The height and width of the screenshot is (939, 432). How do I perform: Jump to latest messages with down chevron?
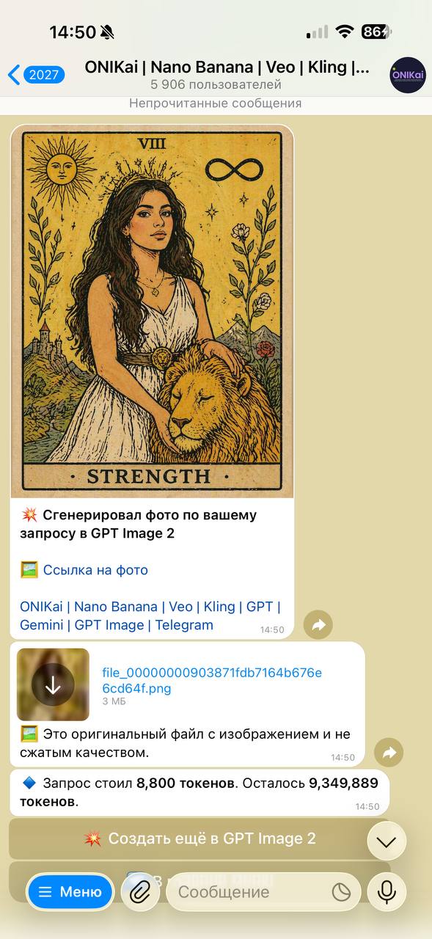[x=386, y=841]
